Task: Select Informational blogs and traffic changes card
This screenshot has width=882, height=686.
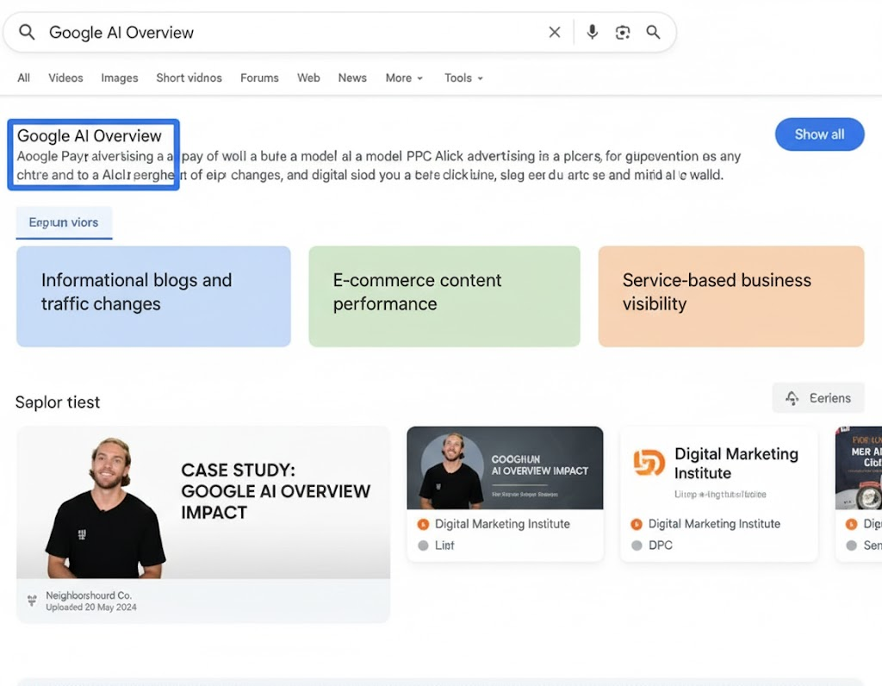Action: 153,296
